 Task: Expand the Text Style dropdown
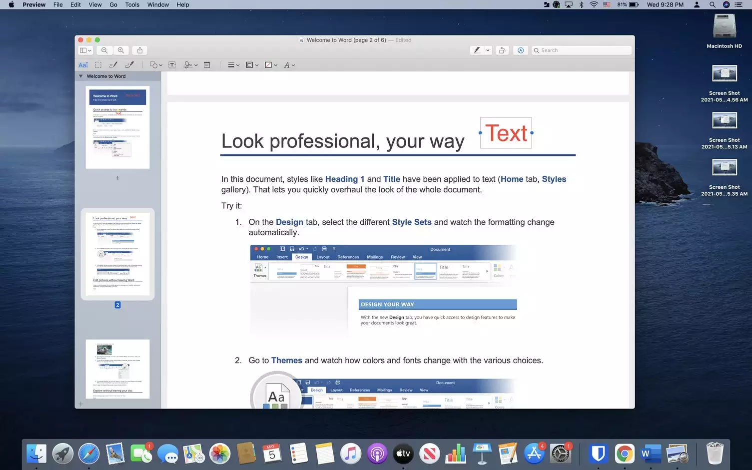click(x=289, y=65)
